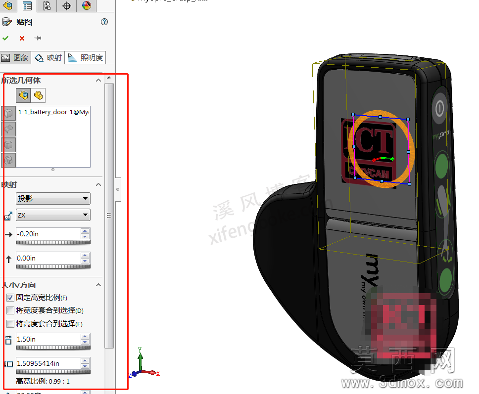Collapse the 所选几何体 section
This screenshot has height=394, width=479.
(x=98, y=80)
